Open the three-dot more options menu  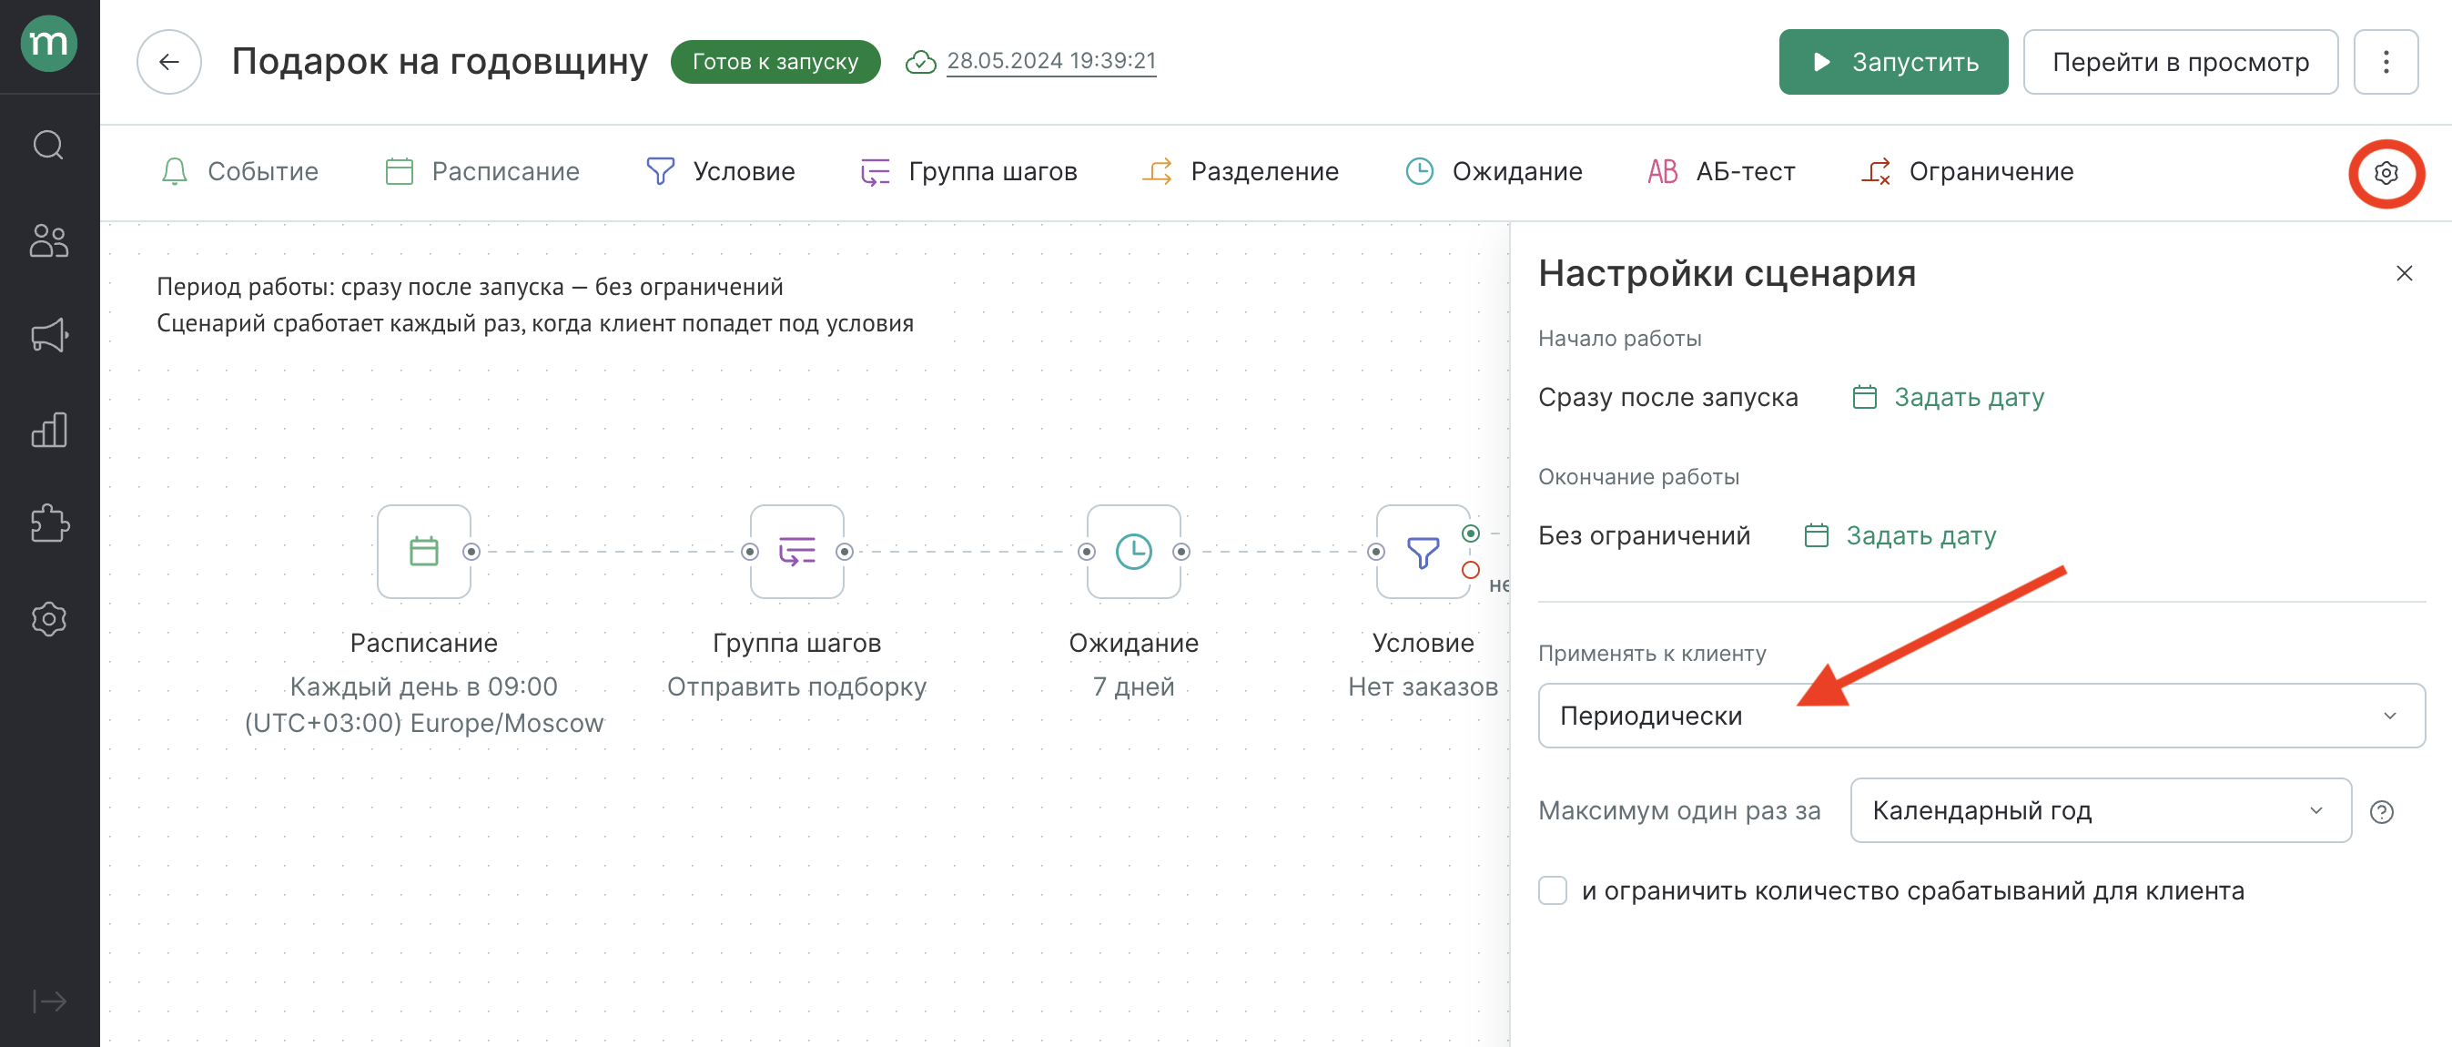tap(2386, 62)
